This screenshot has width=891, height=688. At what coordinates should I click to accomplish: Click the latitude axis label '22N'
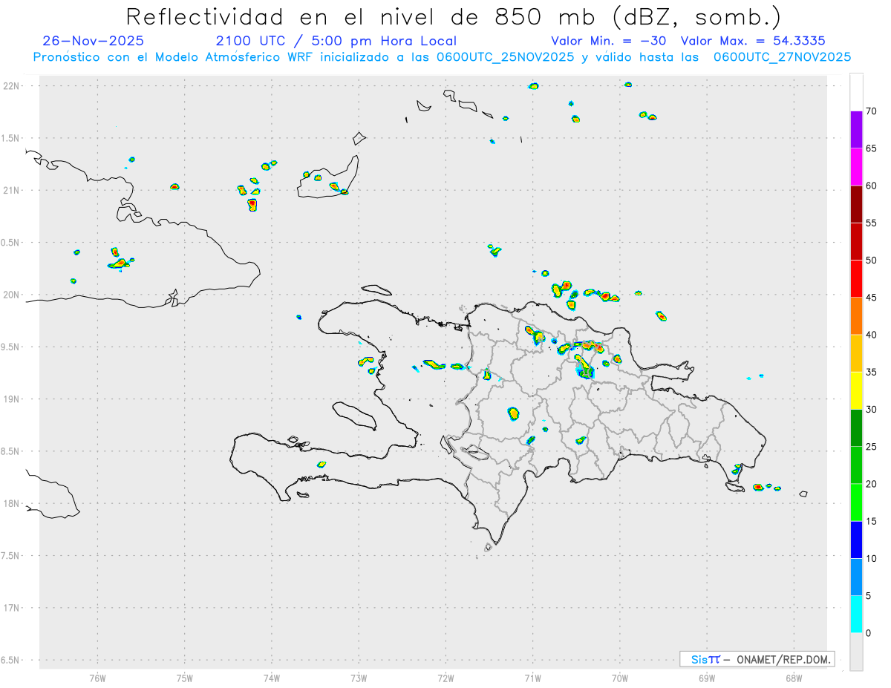11,86
